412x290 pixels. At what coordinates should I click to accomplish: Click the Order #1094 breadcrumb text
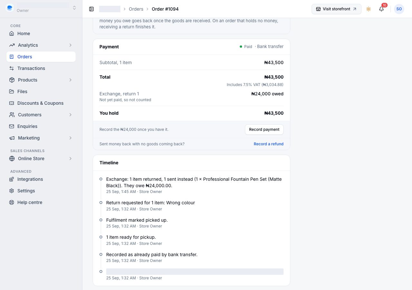click(165, 9)
